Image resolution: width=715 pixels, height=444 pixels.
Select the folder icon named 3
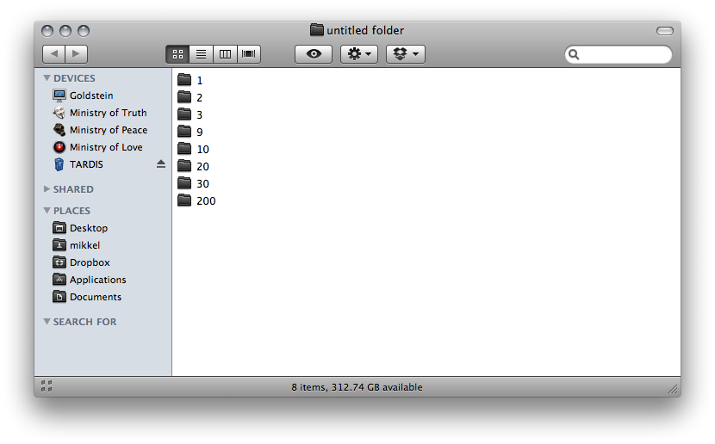184,114
